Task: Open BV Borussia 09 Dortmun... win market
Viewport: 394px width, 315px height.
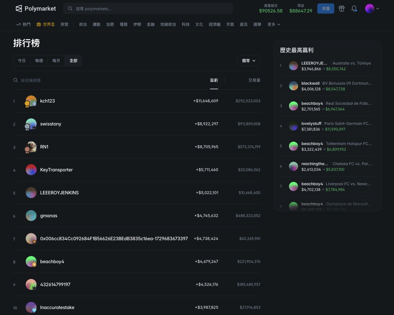Action: point(347,83)
